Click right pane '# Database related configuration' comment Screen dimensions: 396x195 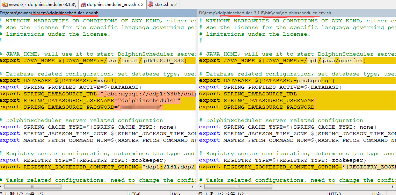298,74
